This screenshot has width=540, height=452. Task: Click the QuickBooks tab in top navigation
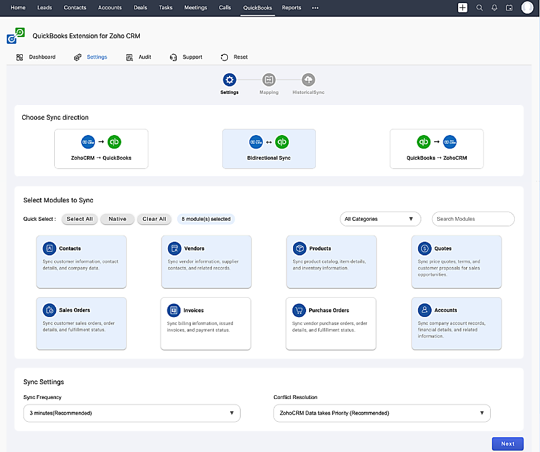pos(257,7)
